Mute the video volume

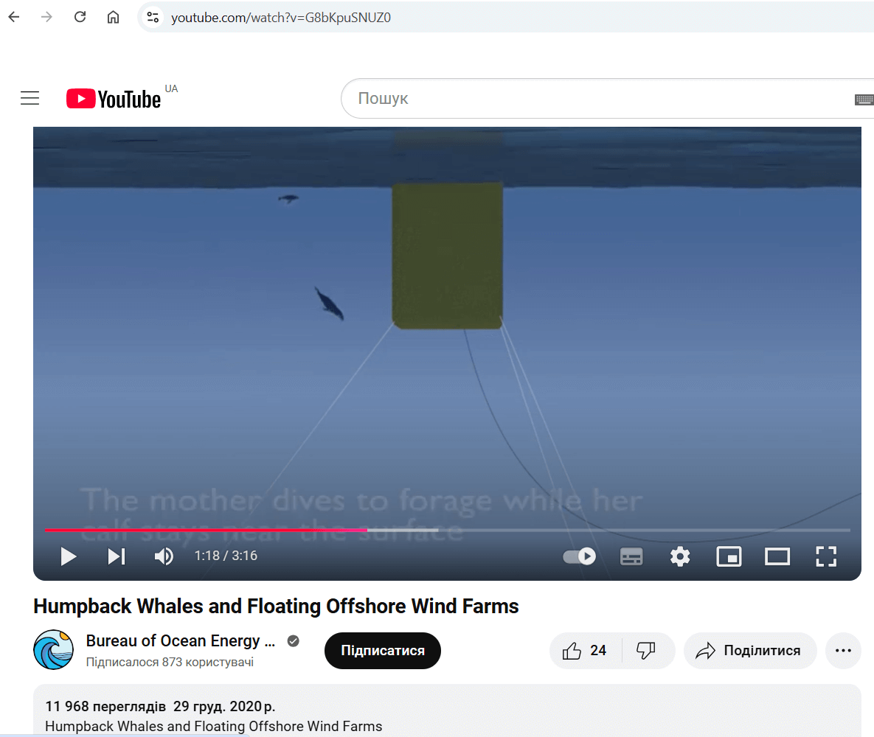pyautogui.click(x=164, y=556)
